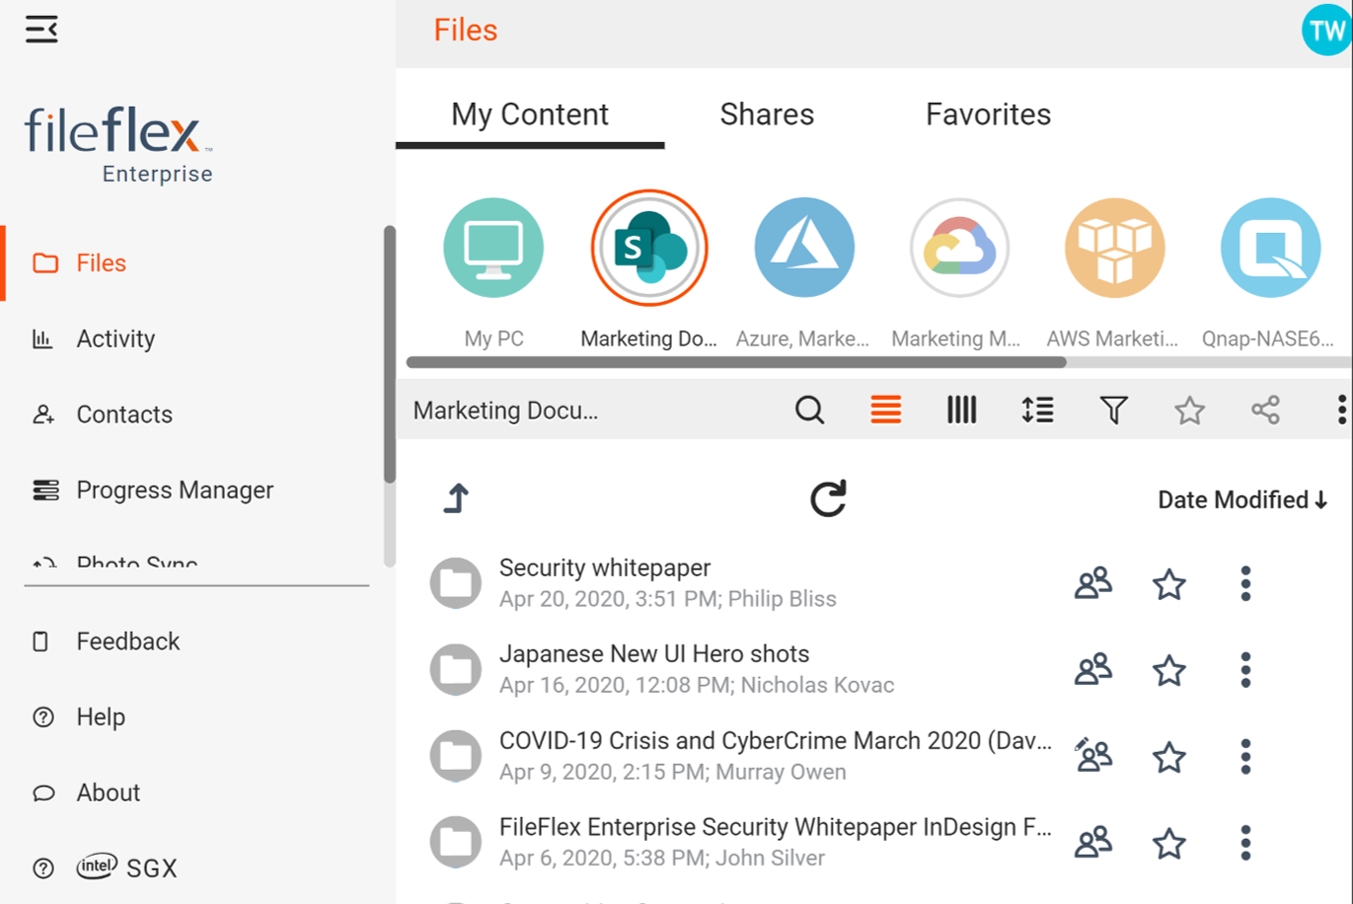
Task: Navigate up one folder level
Action: 455,497
